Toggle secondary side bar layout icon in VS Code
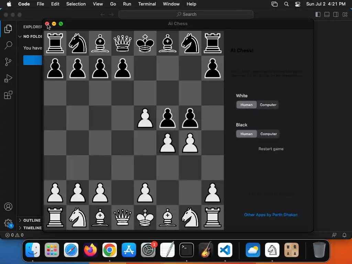Viewport: 352px width, 264px height. click(336, 14)
